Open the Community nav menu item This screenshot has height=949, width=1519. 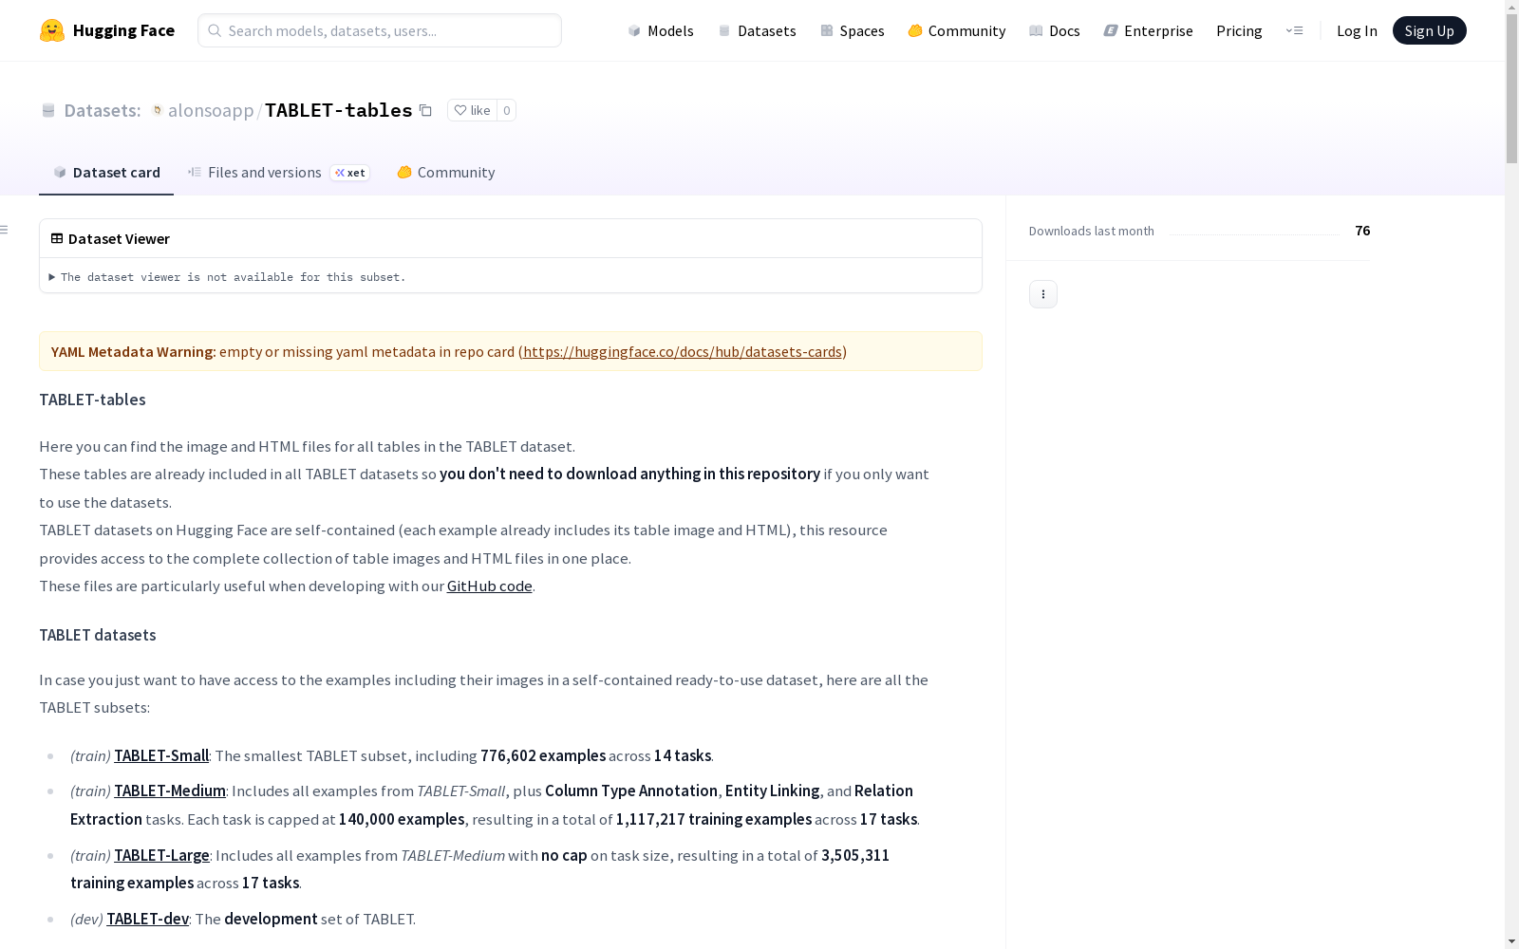tap(957, 30)
